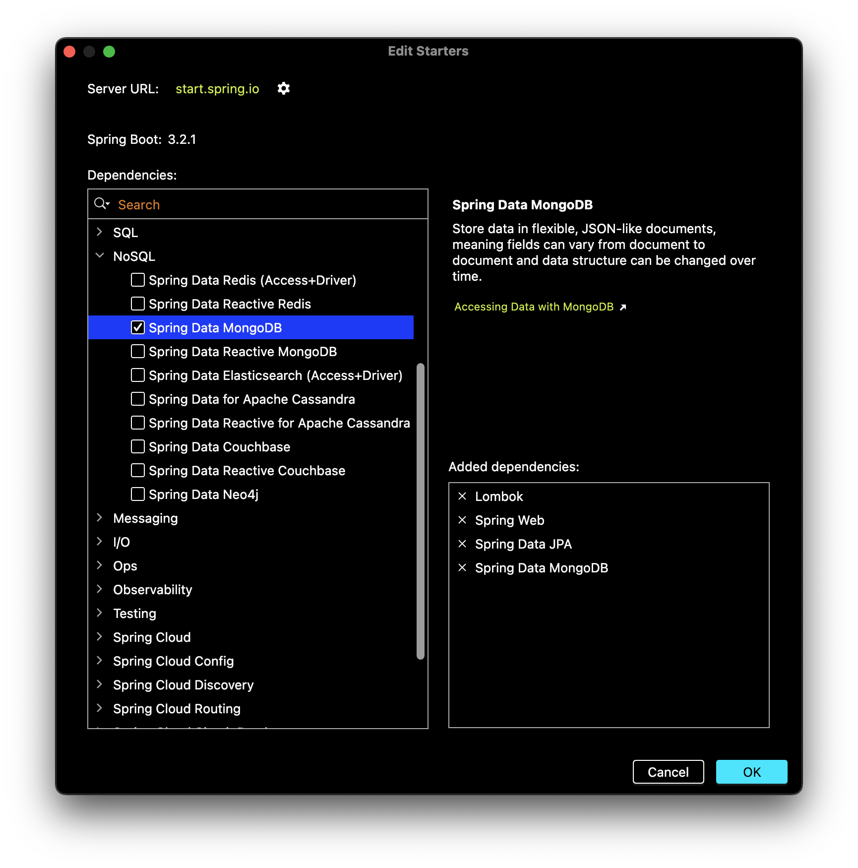Uncheck Spring Data MongoDB checkbox
This screenshot has height=868, width=858.
tap(138, 327)
